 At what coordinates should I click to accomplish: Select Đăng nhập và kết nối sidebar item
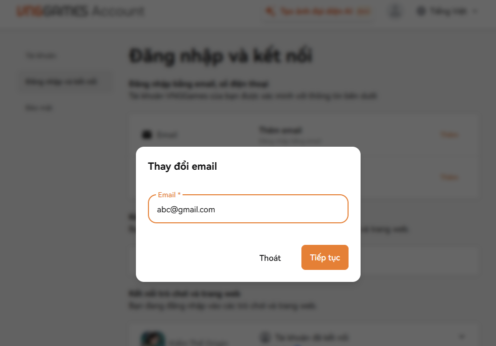click(x=61, y=82)
